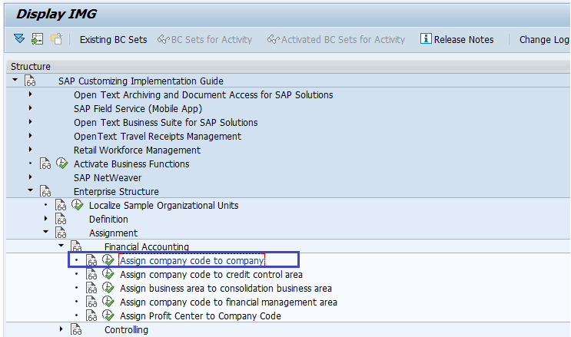Click the Structure column header
Viewport: 571px width, 337px height.
pos(288,66)
